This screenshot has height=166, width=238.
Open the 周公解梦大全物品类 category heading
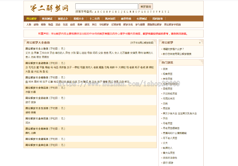(x=37, y=88)
